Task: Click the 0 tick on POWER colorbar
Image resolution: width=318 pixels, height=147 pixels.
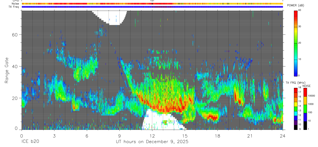Action: (x=299, y=75)
